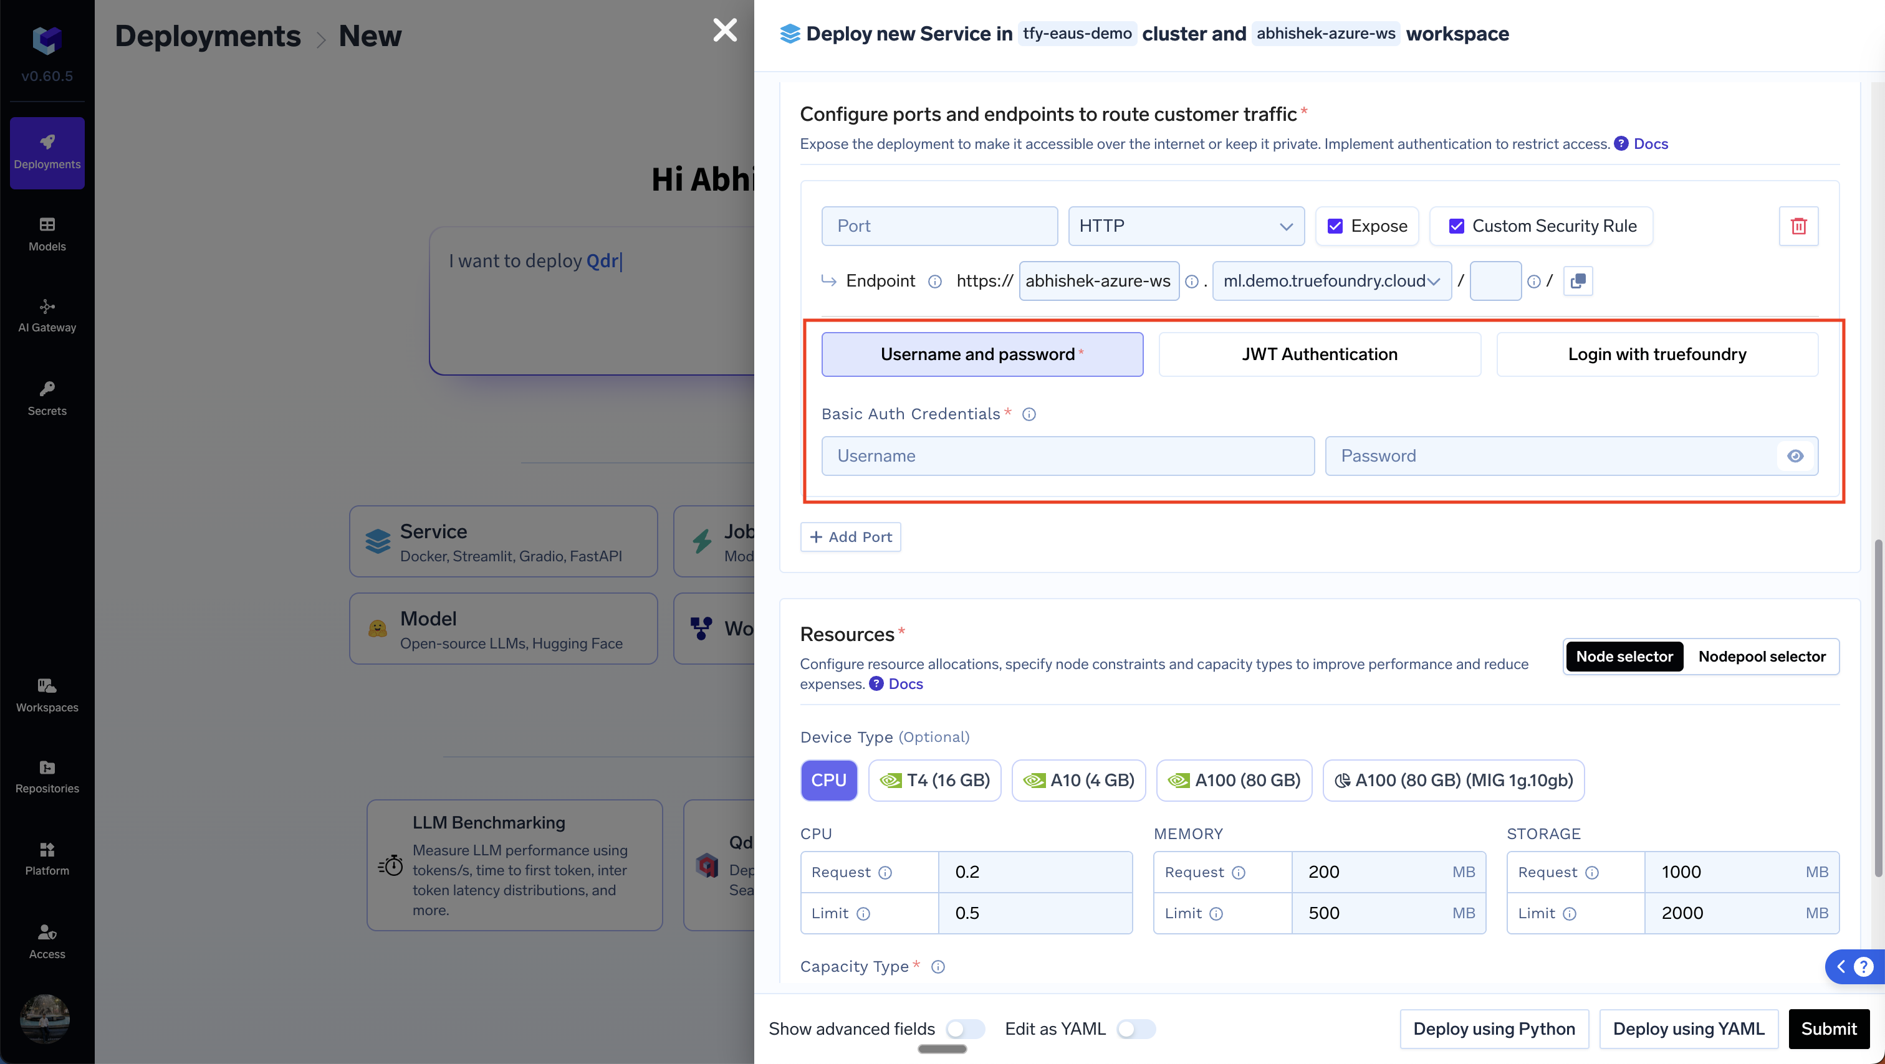
Task: Show info for Basic Auth Credentials
Action: pyautogui.click(x=1029, y=415)
